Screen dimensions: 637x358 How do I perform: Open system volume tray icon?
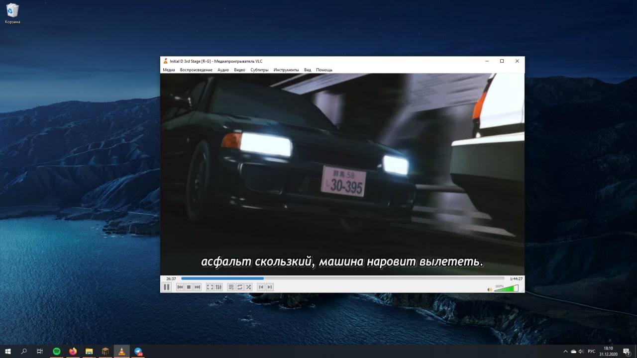point(581,351)
